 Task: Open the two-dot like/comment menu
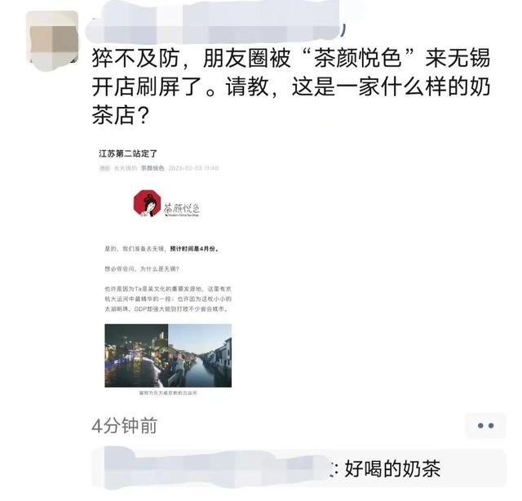point(485,425)
